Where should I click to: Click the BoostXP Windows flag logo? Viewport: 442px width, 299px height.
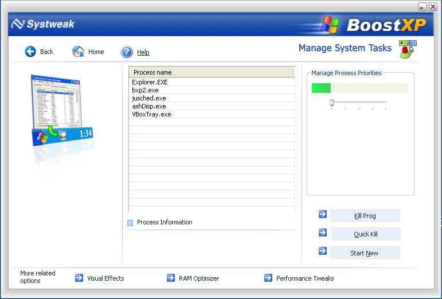[330, 25]
